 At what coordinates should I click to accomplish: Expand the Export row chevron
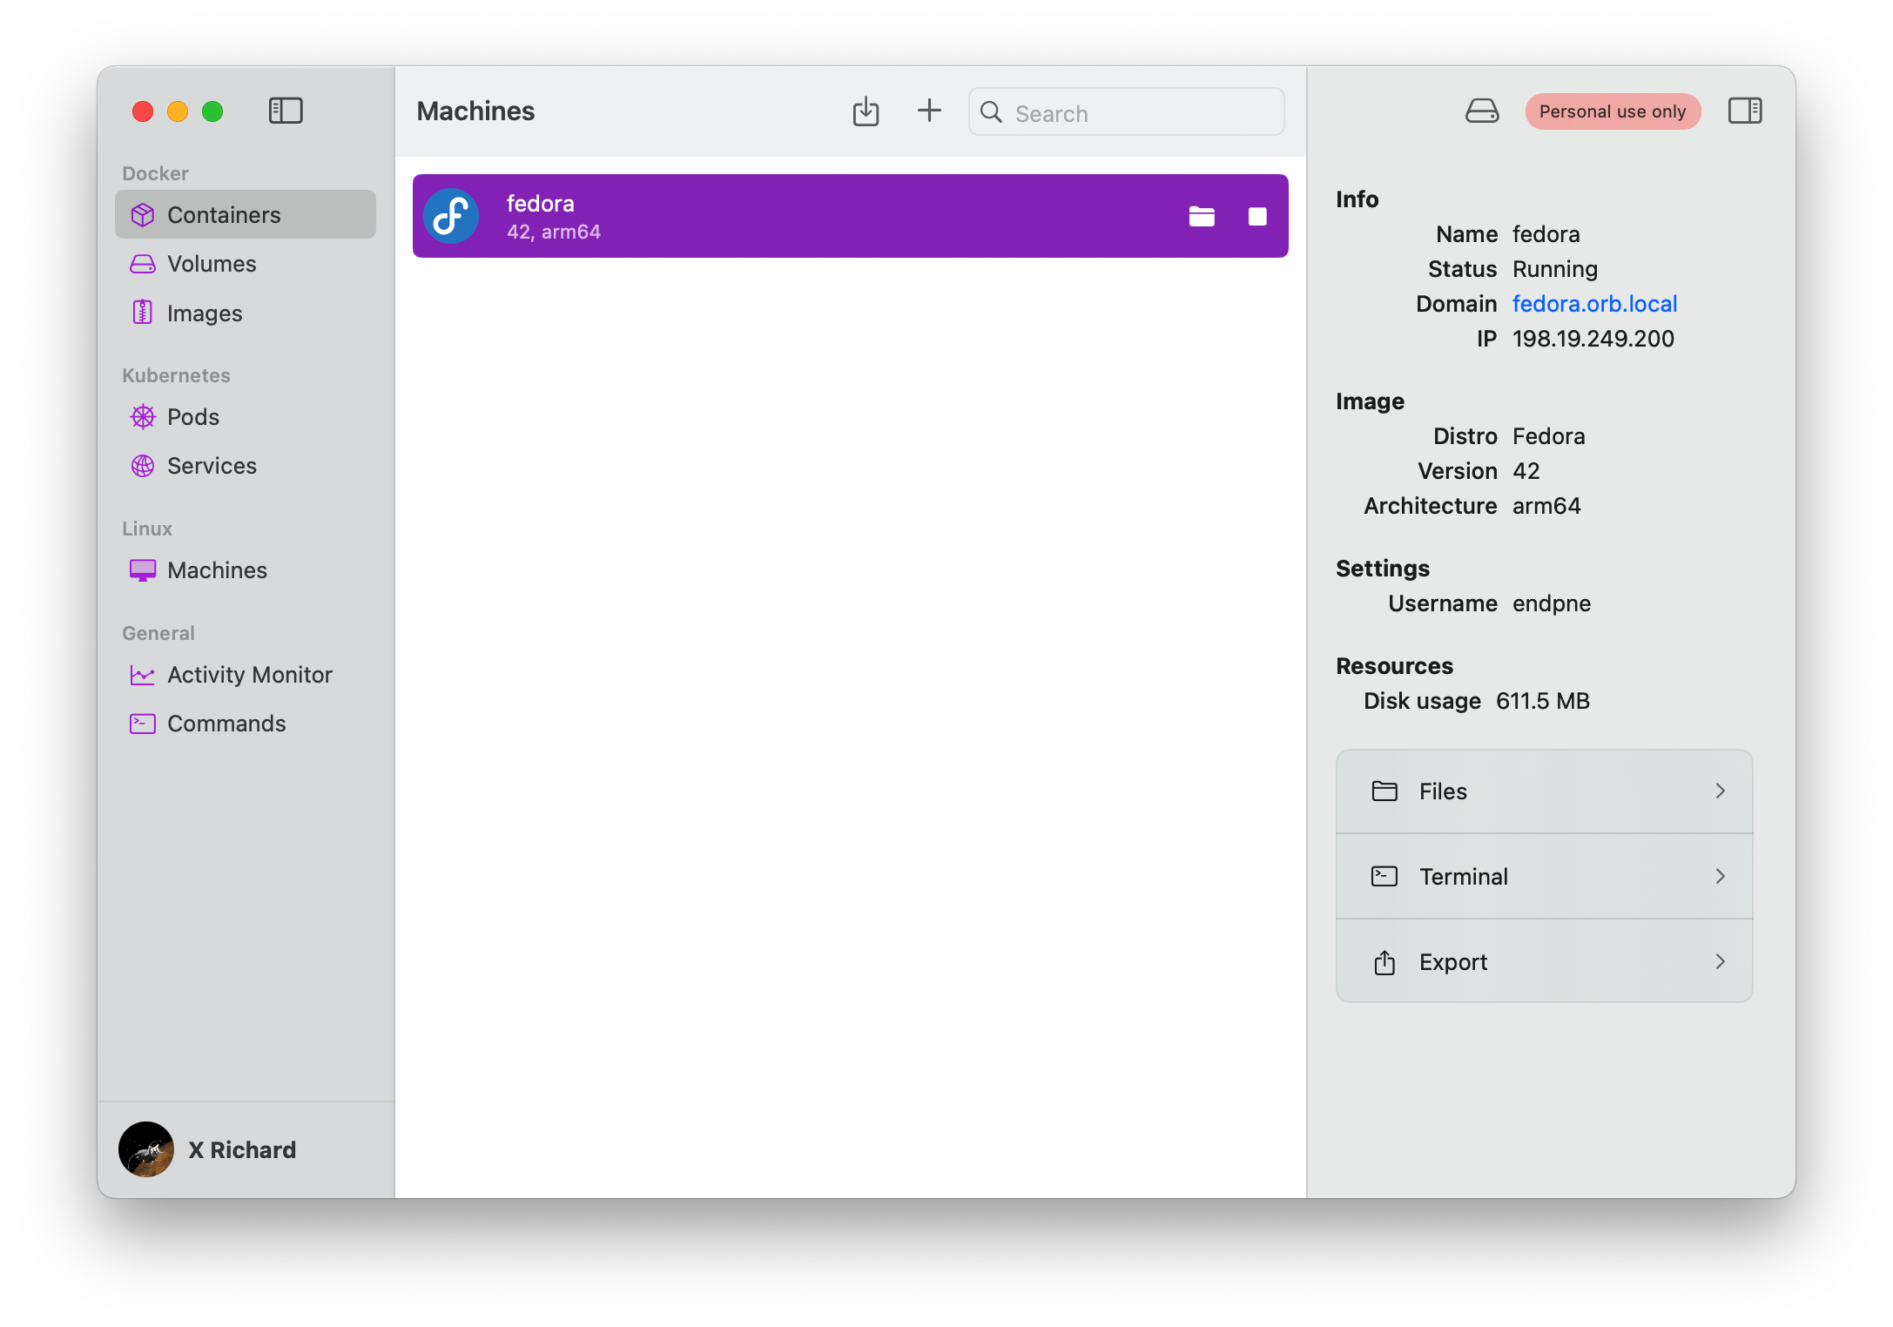pyautogui.click(x=1720, y=961)
